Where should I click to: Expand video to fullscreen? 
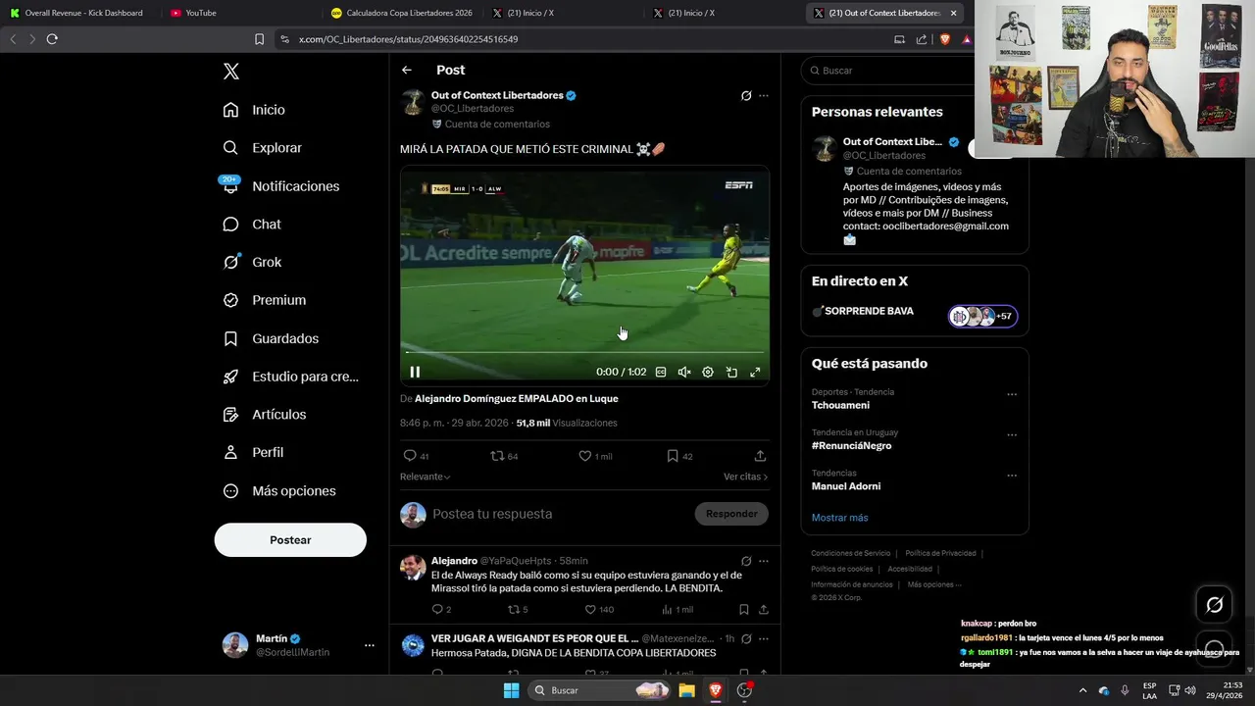click(x=755, y=372)
